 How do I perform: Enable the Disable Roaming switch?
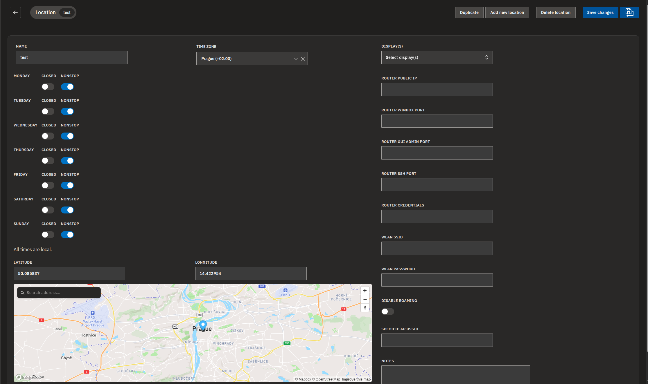[x=388, y=311]
